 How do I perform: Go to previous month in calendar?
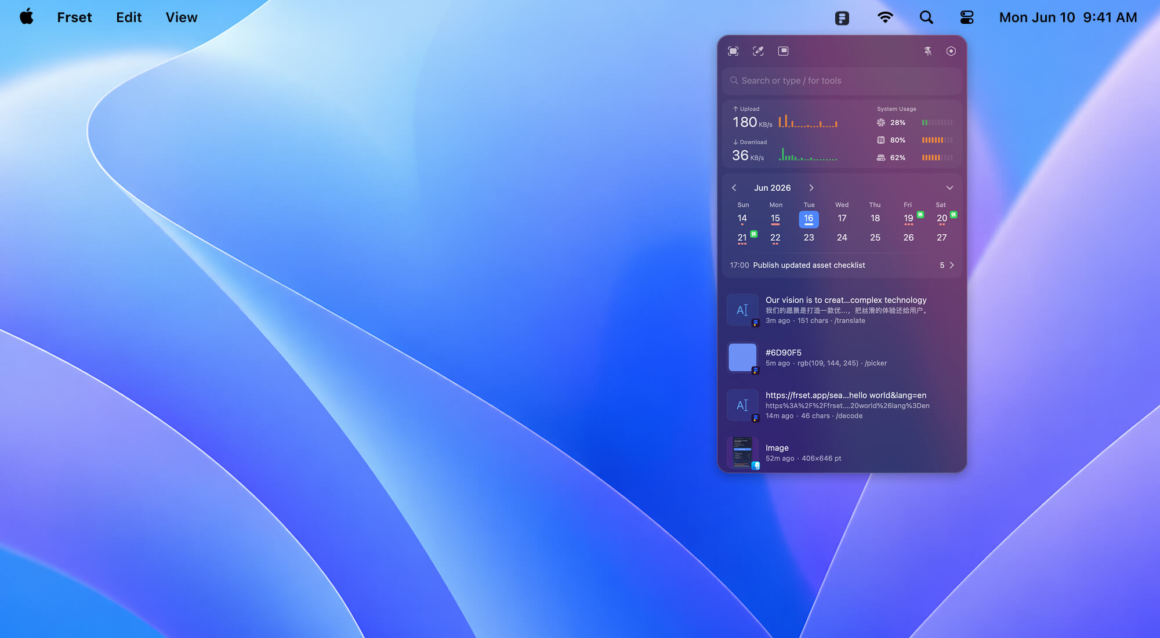click(734, 188)
